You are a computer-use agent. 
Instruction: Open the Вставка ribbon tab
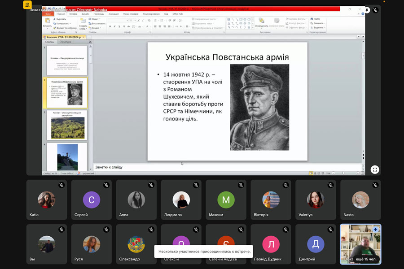coord(73,14)
